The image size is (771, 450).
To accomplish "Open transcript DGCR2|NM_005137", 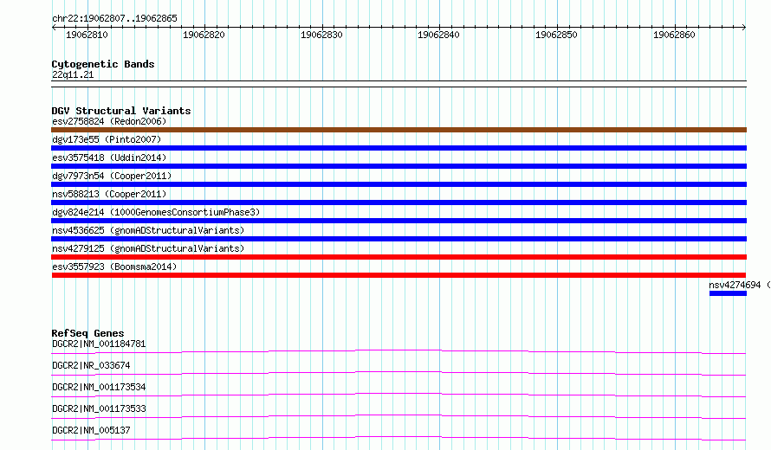I will tap(91, 430).
